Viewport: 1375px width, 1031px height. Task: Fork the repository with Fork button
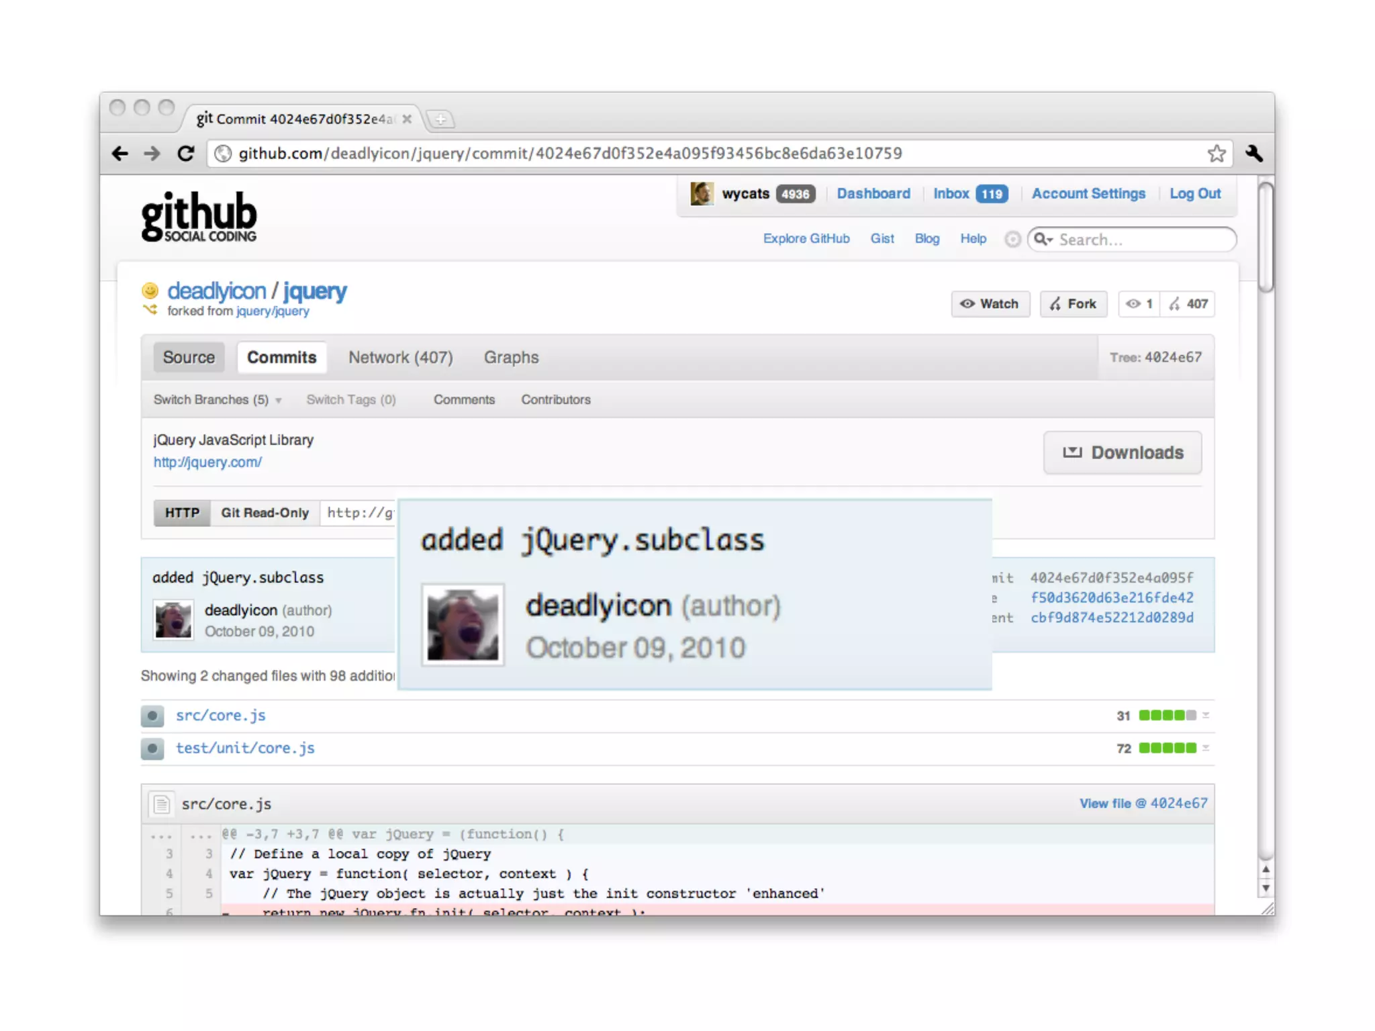click(x=1073, y=304)
